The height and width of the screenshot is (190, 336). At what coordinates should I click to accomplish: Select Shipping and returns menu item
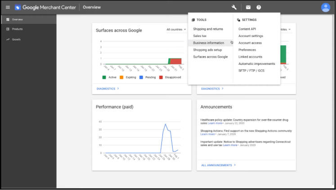[x=208, y=29]
